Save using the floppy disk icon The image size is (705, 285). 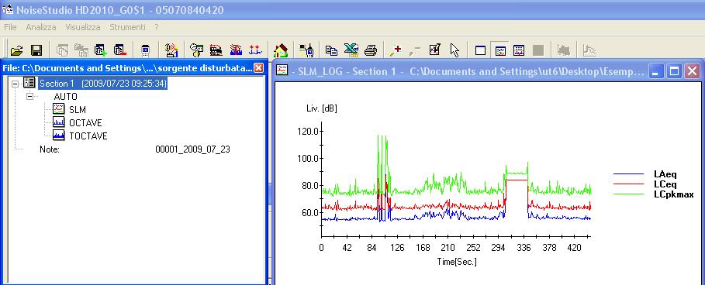point(36,50)
